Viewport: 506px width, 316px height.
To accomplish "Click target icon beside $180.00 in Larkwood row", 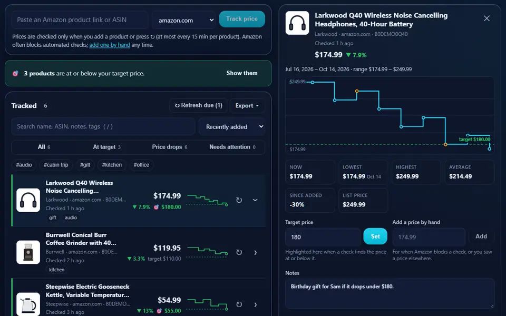I will [156, 207].
